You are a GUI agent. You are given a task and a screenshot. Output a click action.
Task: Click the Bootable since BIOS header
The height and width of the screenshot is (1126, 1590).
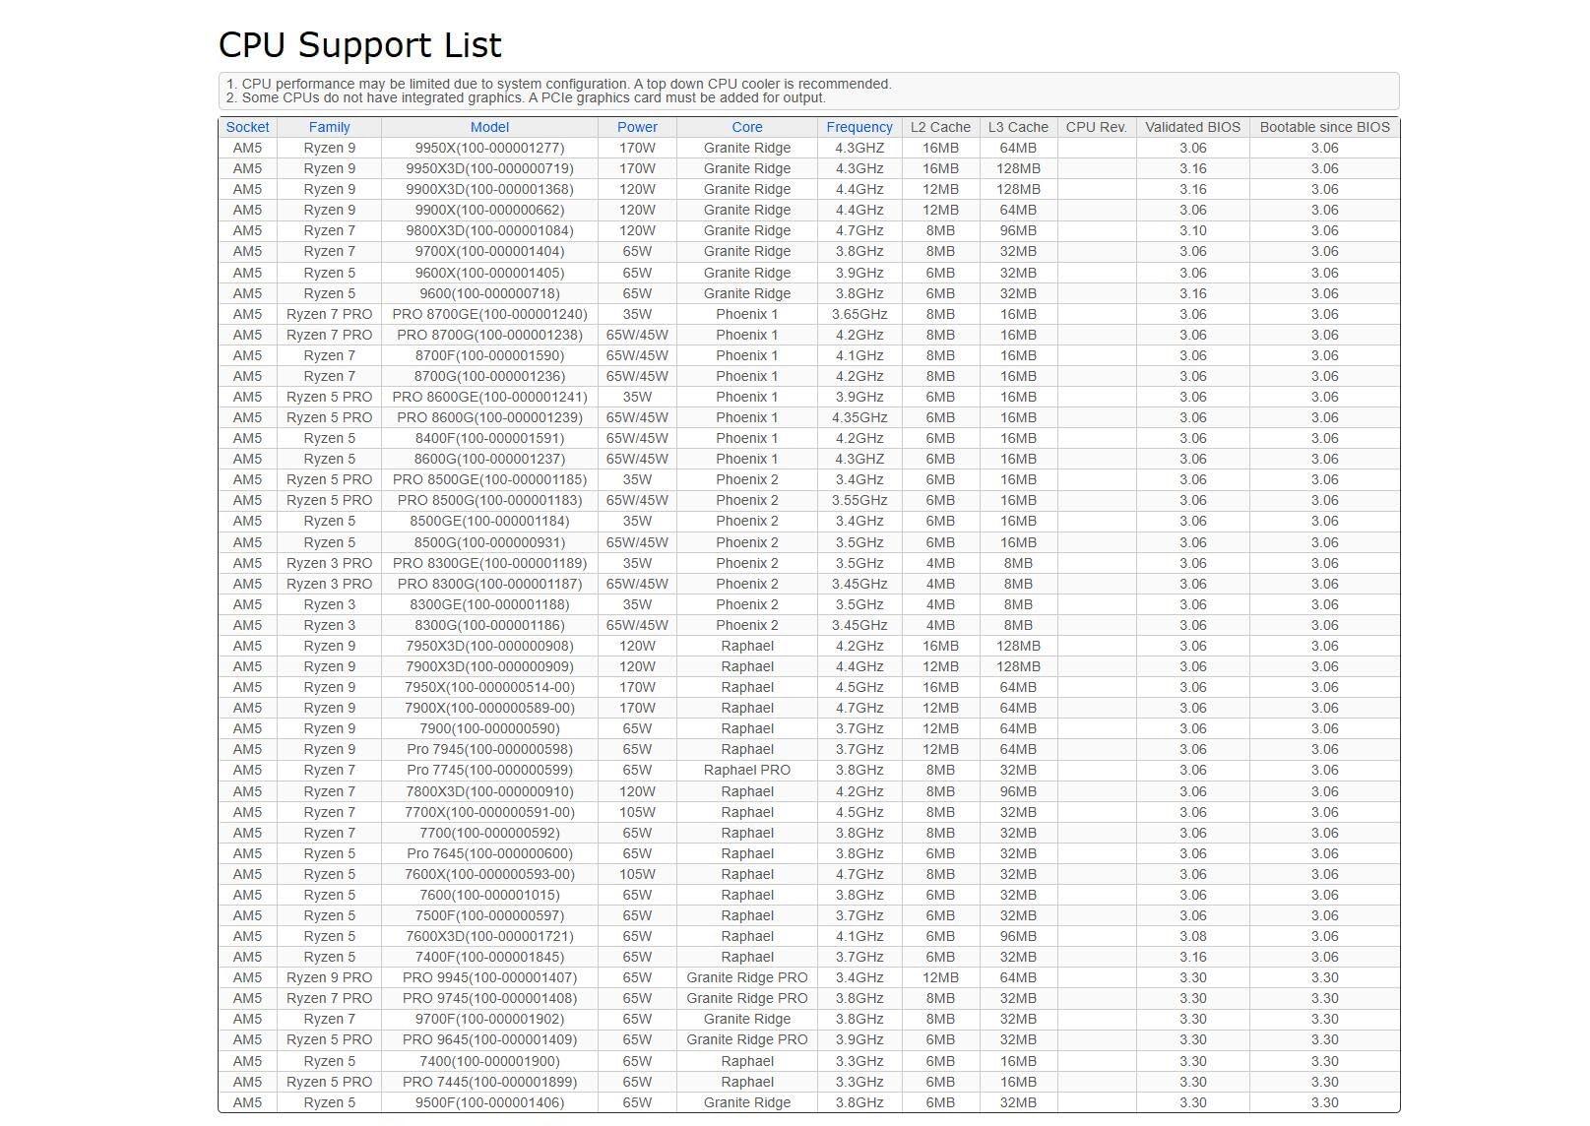[x=1324, y=127]
